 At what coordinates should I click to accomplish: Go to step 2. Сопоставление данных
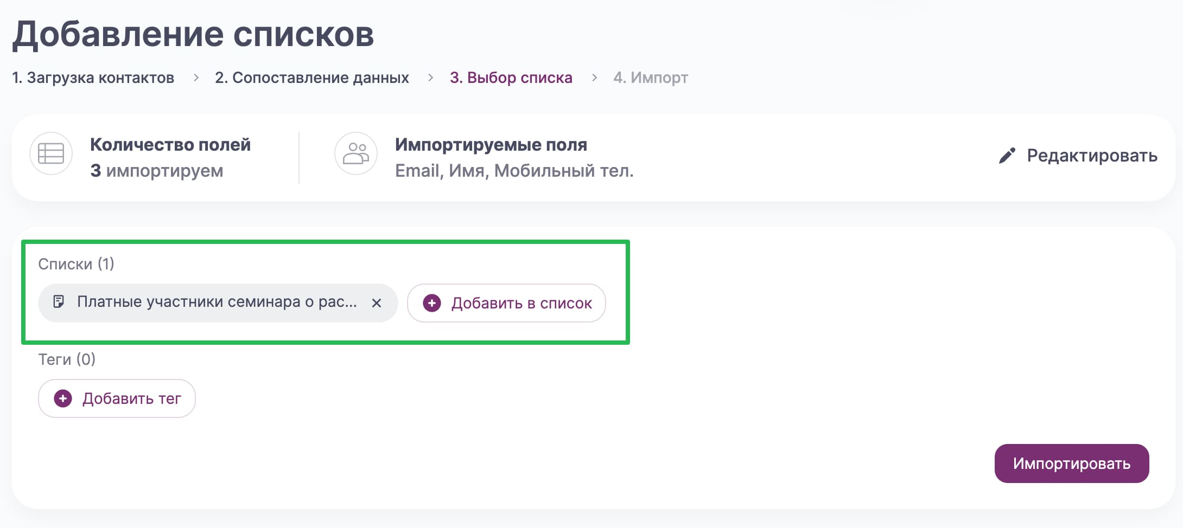point(312,78)
